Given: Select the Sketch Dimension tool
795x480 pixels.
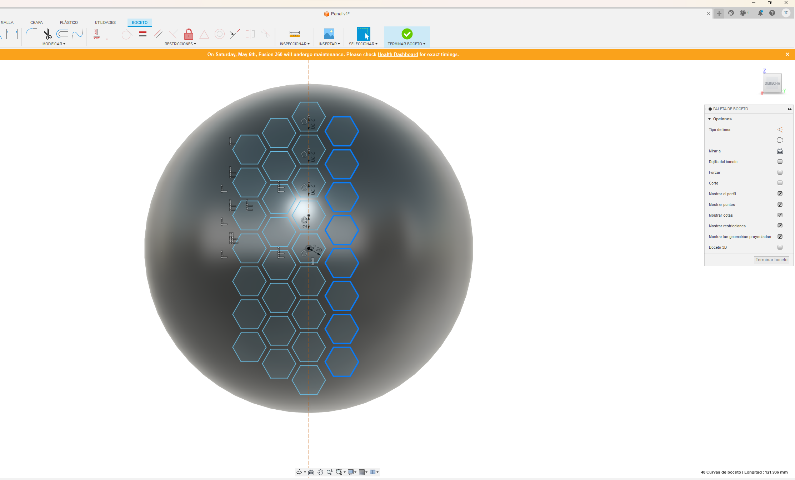Looking at the screenshot, I should coord(12,34).
